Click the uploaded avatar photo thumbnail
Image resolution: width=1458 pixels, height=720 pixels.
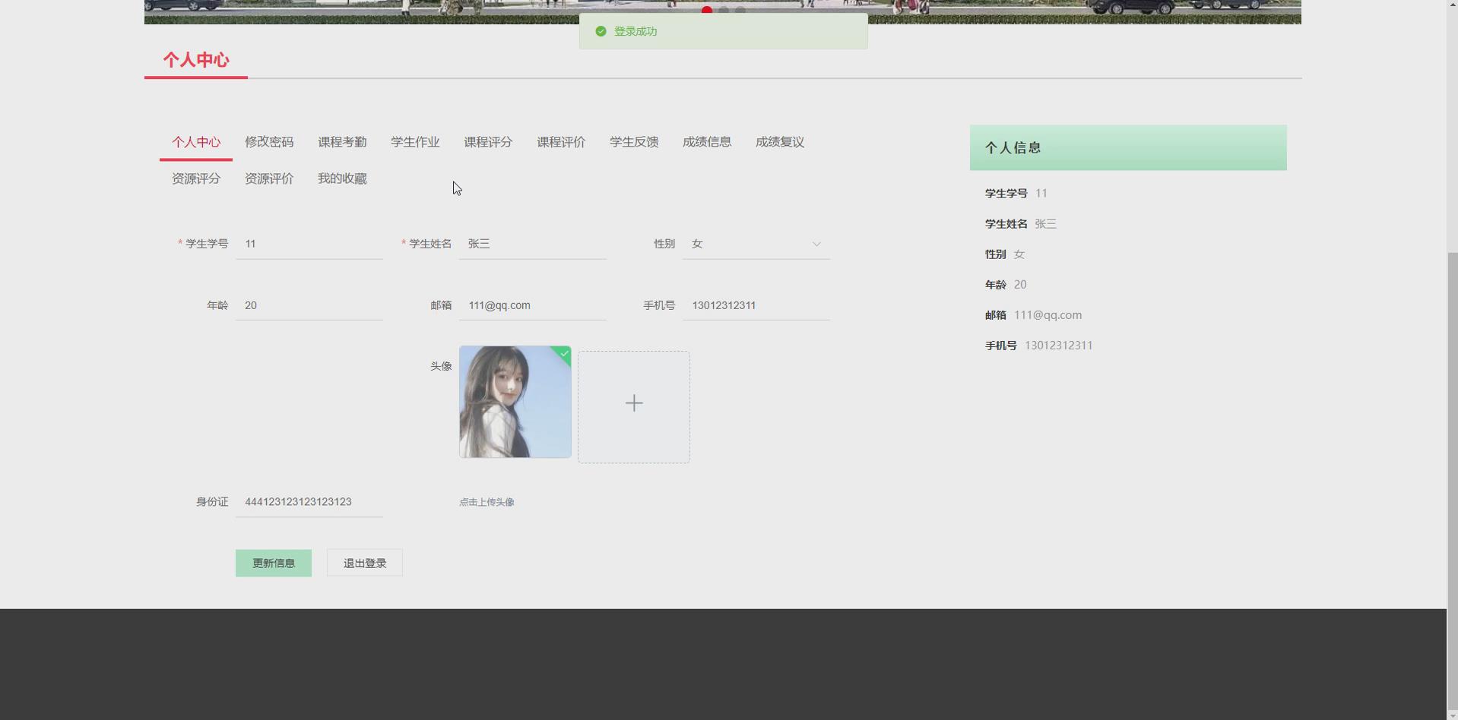pyautogui.click(x=515, y=402)
